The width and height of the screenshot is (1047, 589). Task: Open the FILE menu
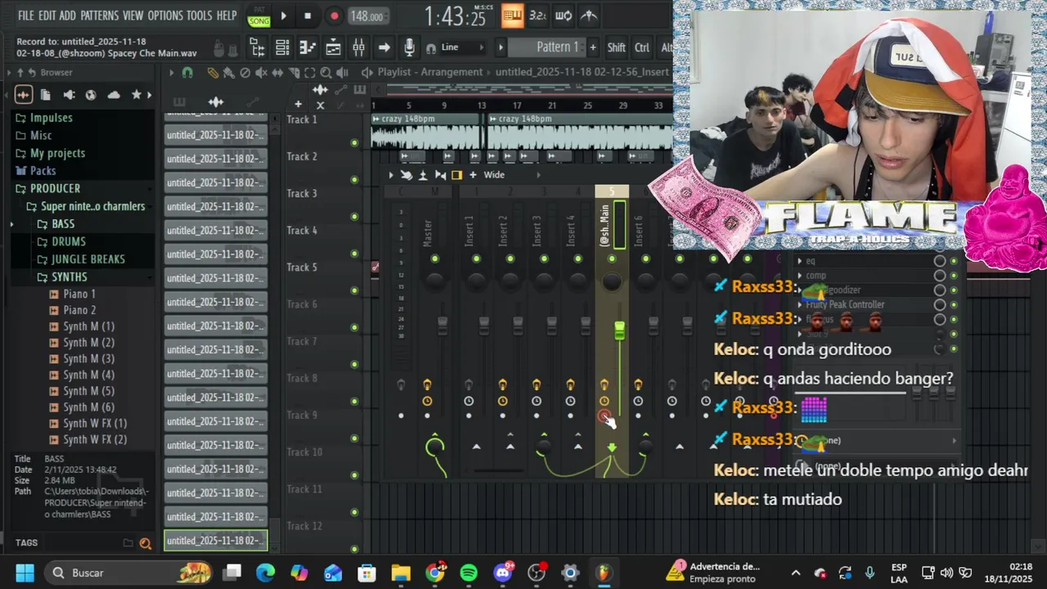26,16
